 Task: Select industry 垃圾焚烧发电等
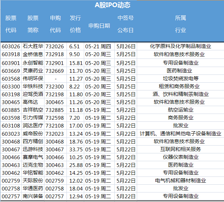point(181,79)
